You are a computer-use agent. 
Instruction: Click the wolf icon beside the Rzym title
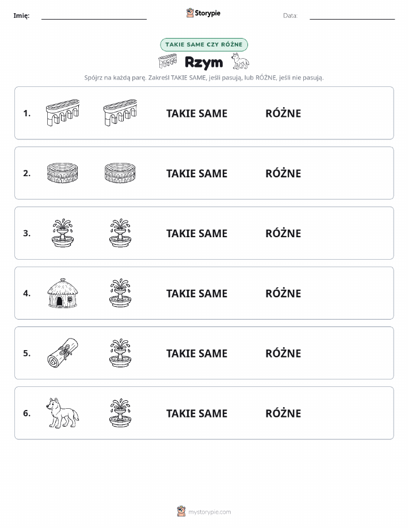tap(240, 61)
